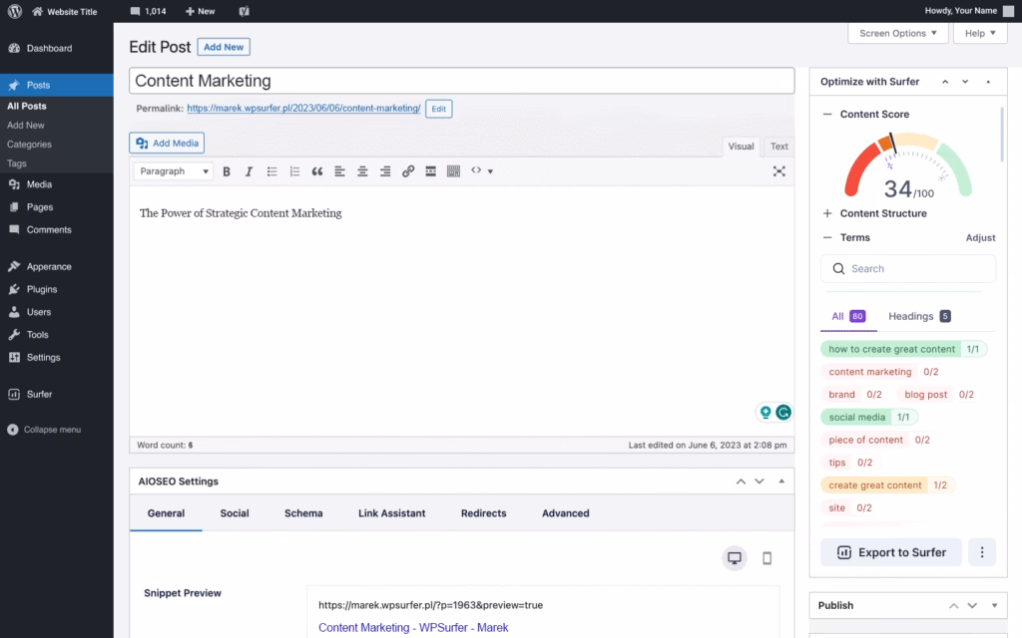Switch the editor to Text mode
The height and width of the screenshot is (638, 1022).
777,147
